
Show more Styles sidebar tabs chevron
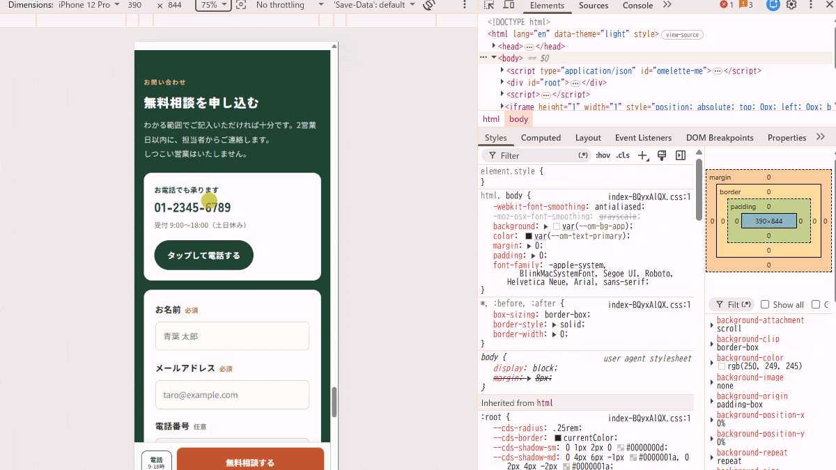pos(820,137)
